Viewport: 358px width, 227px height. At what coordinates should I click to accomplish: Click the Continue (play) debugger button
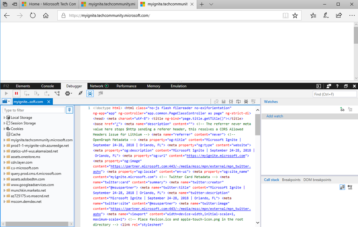pyautogui.click(x=6, y=93)
